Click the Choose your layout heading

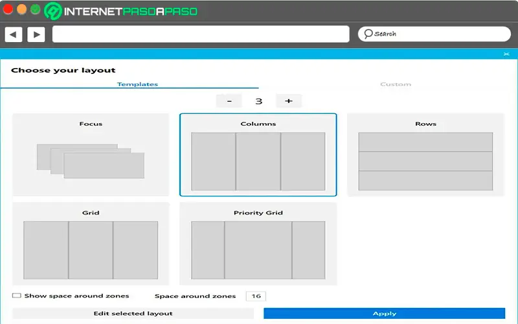[63, 70]
